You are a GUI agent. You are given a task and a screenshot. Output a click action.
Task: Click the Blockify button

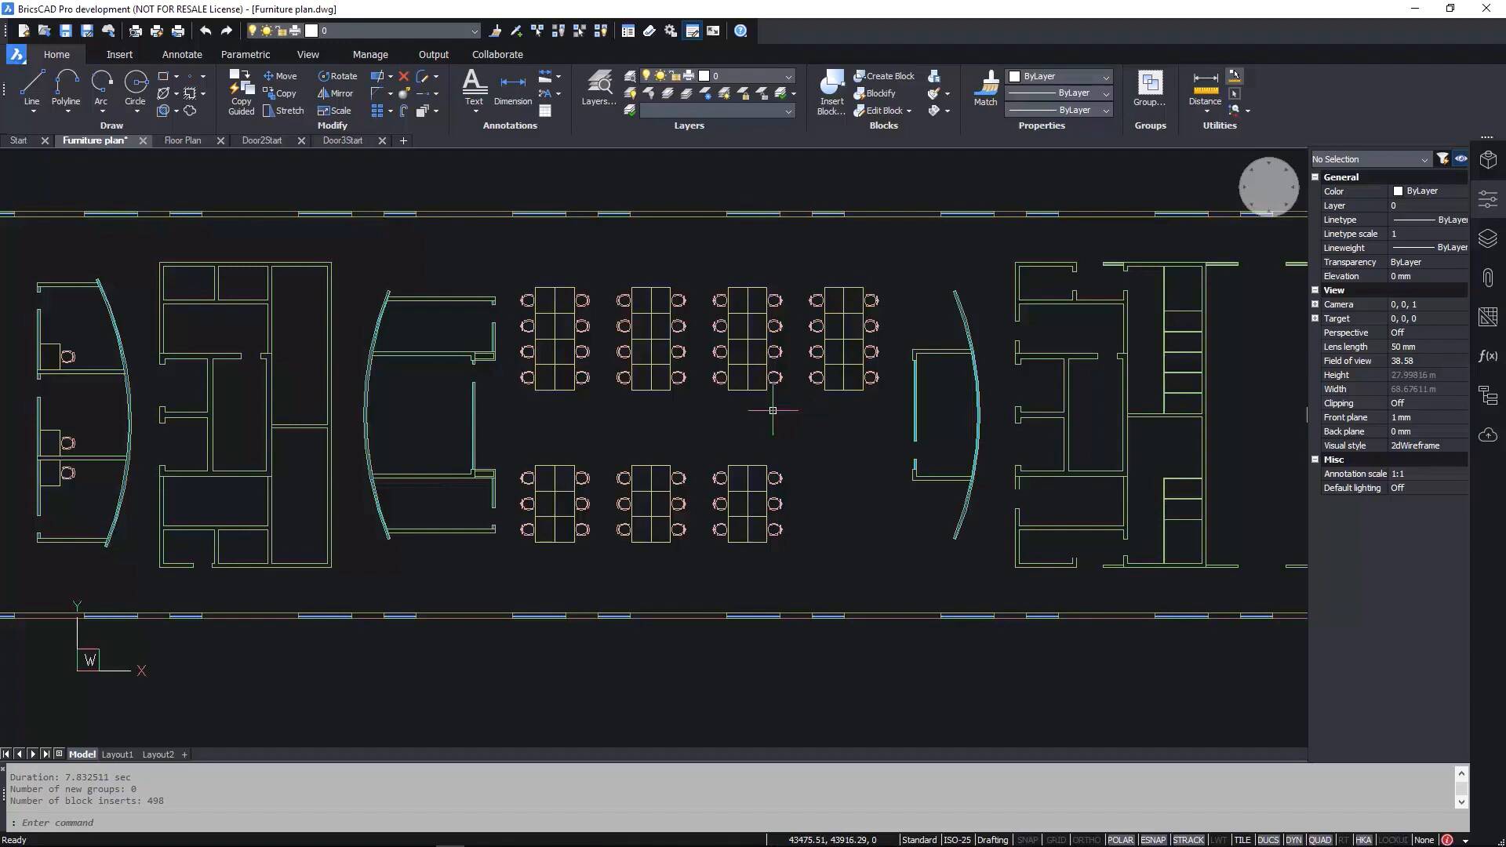tap(875, 93)
